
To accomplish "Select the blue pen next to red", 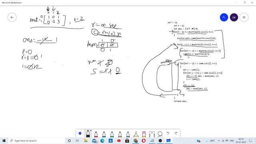I will [104, 134].
